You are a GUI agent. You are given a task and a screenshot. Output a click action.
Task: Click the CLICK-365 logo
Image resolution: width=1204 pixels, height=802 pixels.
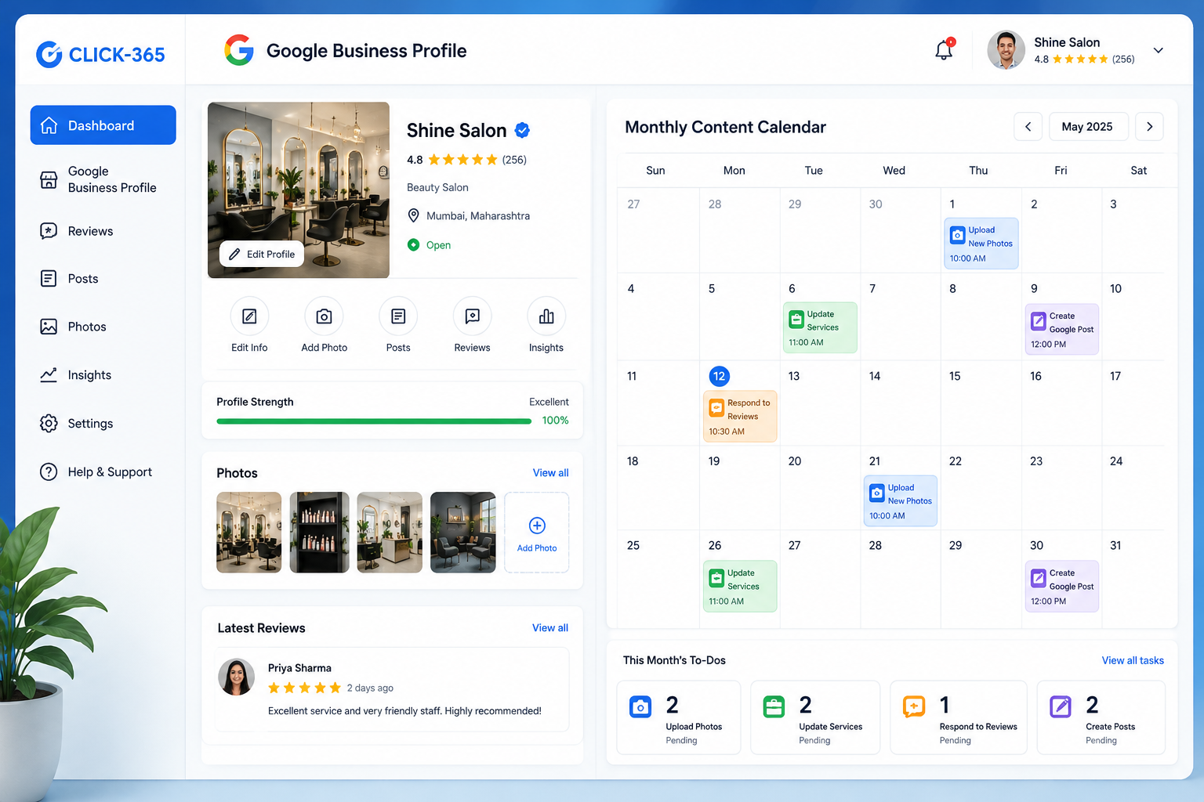pyautogui.click(x=100, y=54)
